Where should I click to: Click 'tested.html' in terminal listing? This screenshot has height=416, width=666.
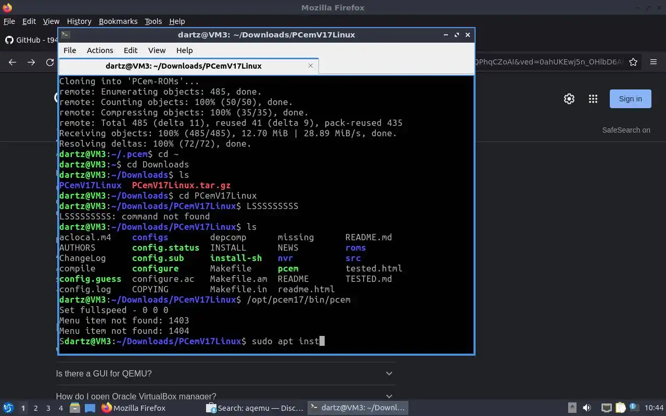[374, 268]
